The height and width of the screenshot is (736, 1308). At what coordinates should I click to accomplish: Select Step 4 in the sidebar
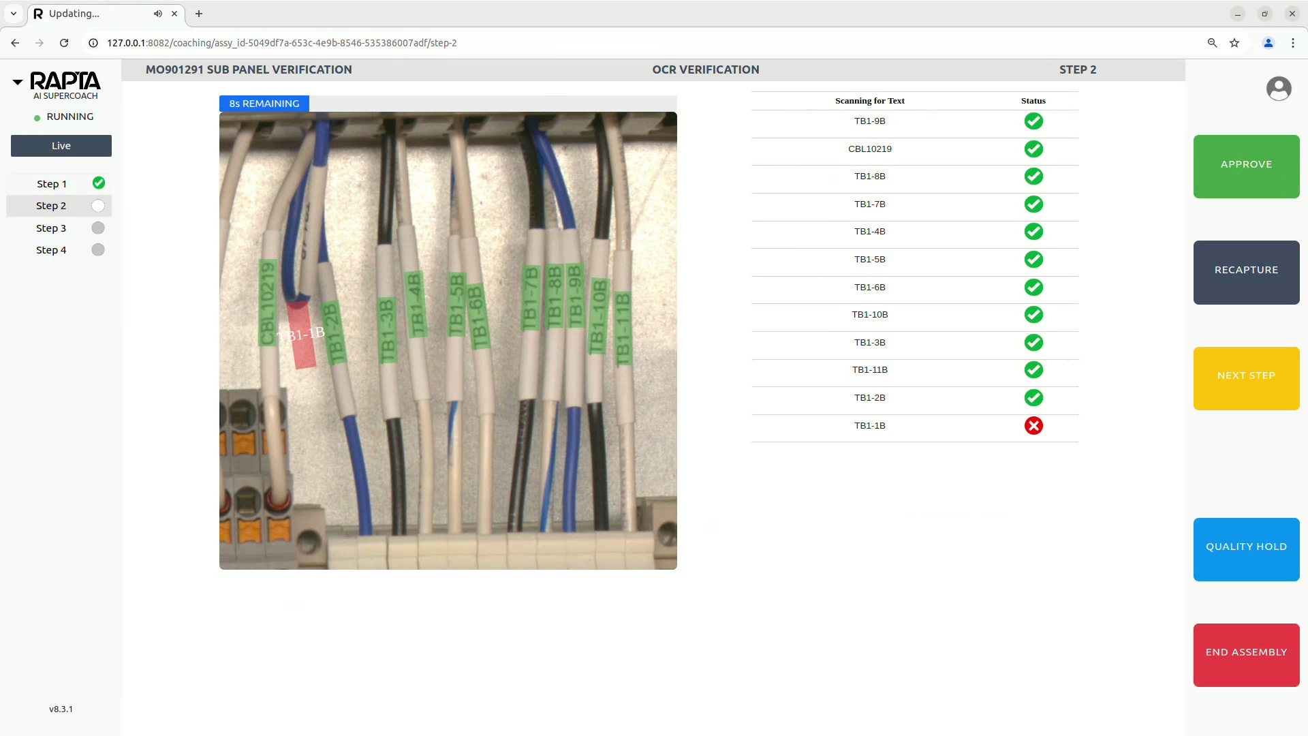pos(51,250)
